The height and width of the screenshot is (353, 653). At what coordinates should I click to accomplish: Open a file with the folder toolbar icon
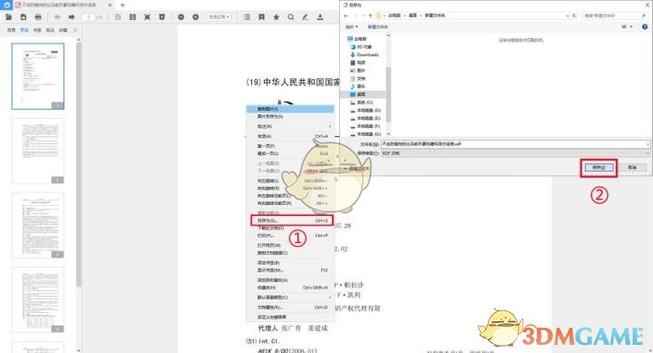pyautogui.click(x=8, y=17)
